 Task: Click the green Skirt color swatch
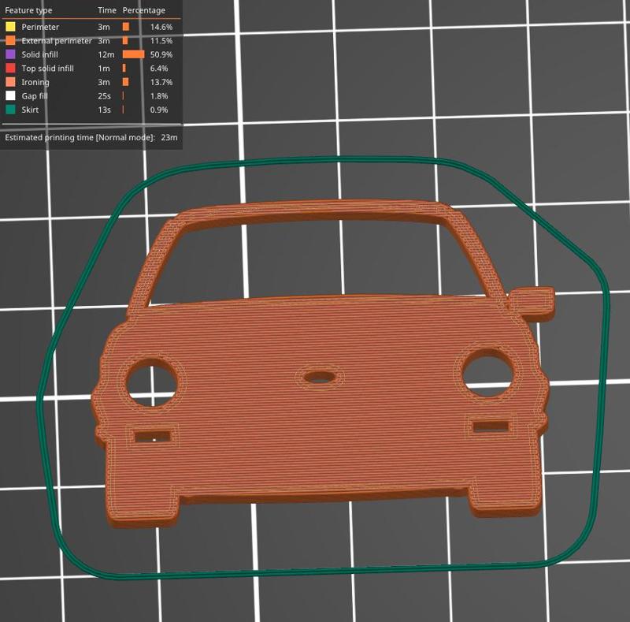pyautogui.click(x=9, y=110)
